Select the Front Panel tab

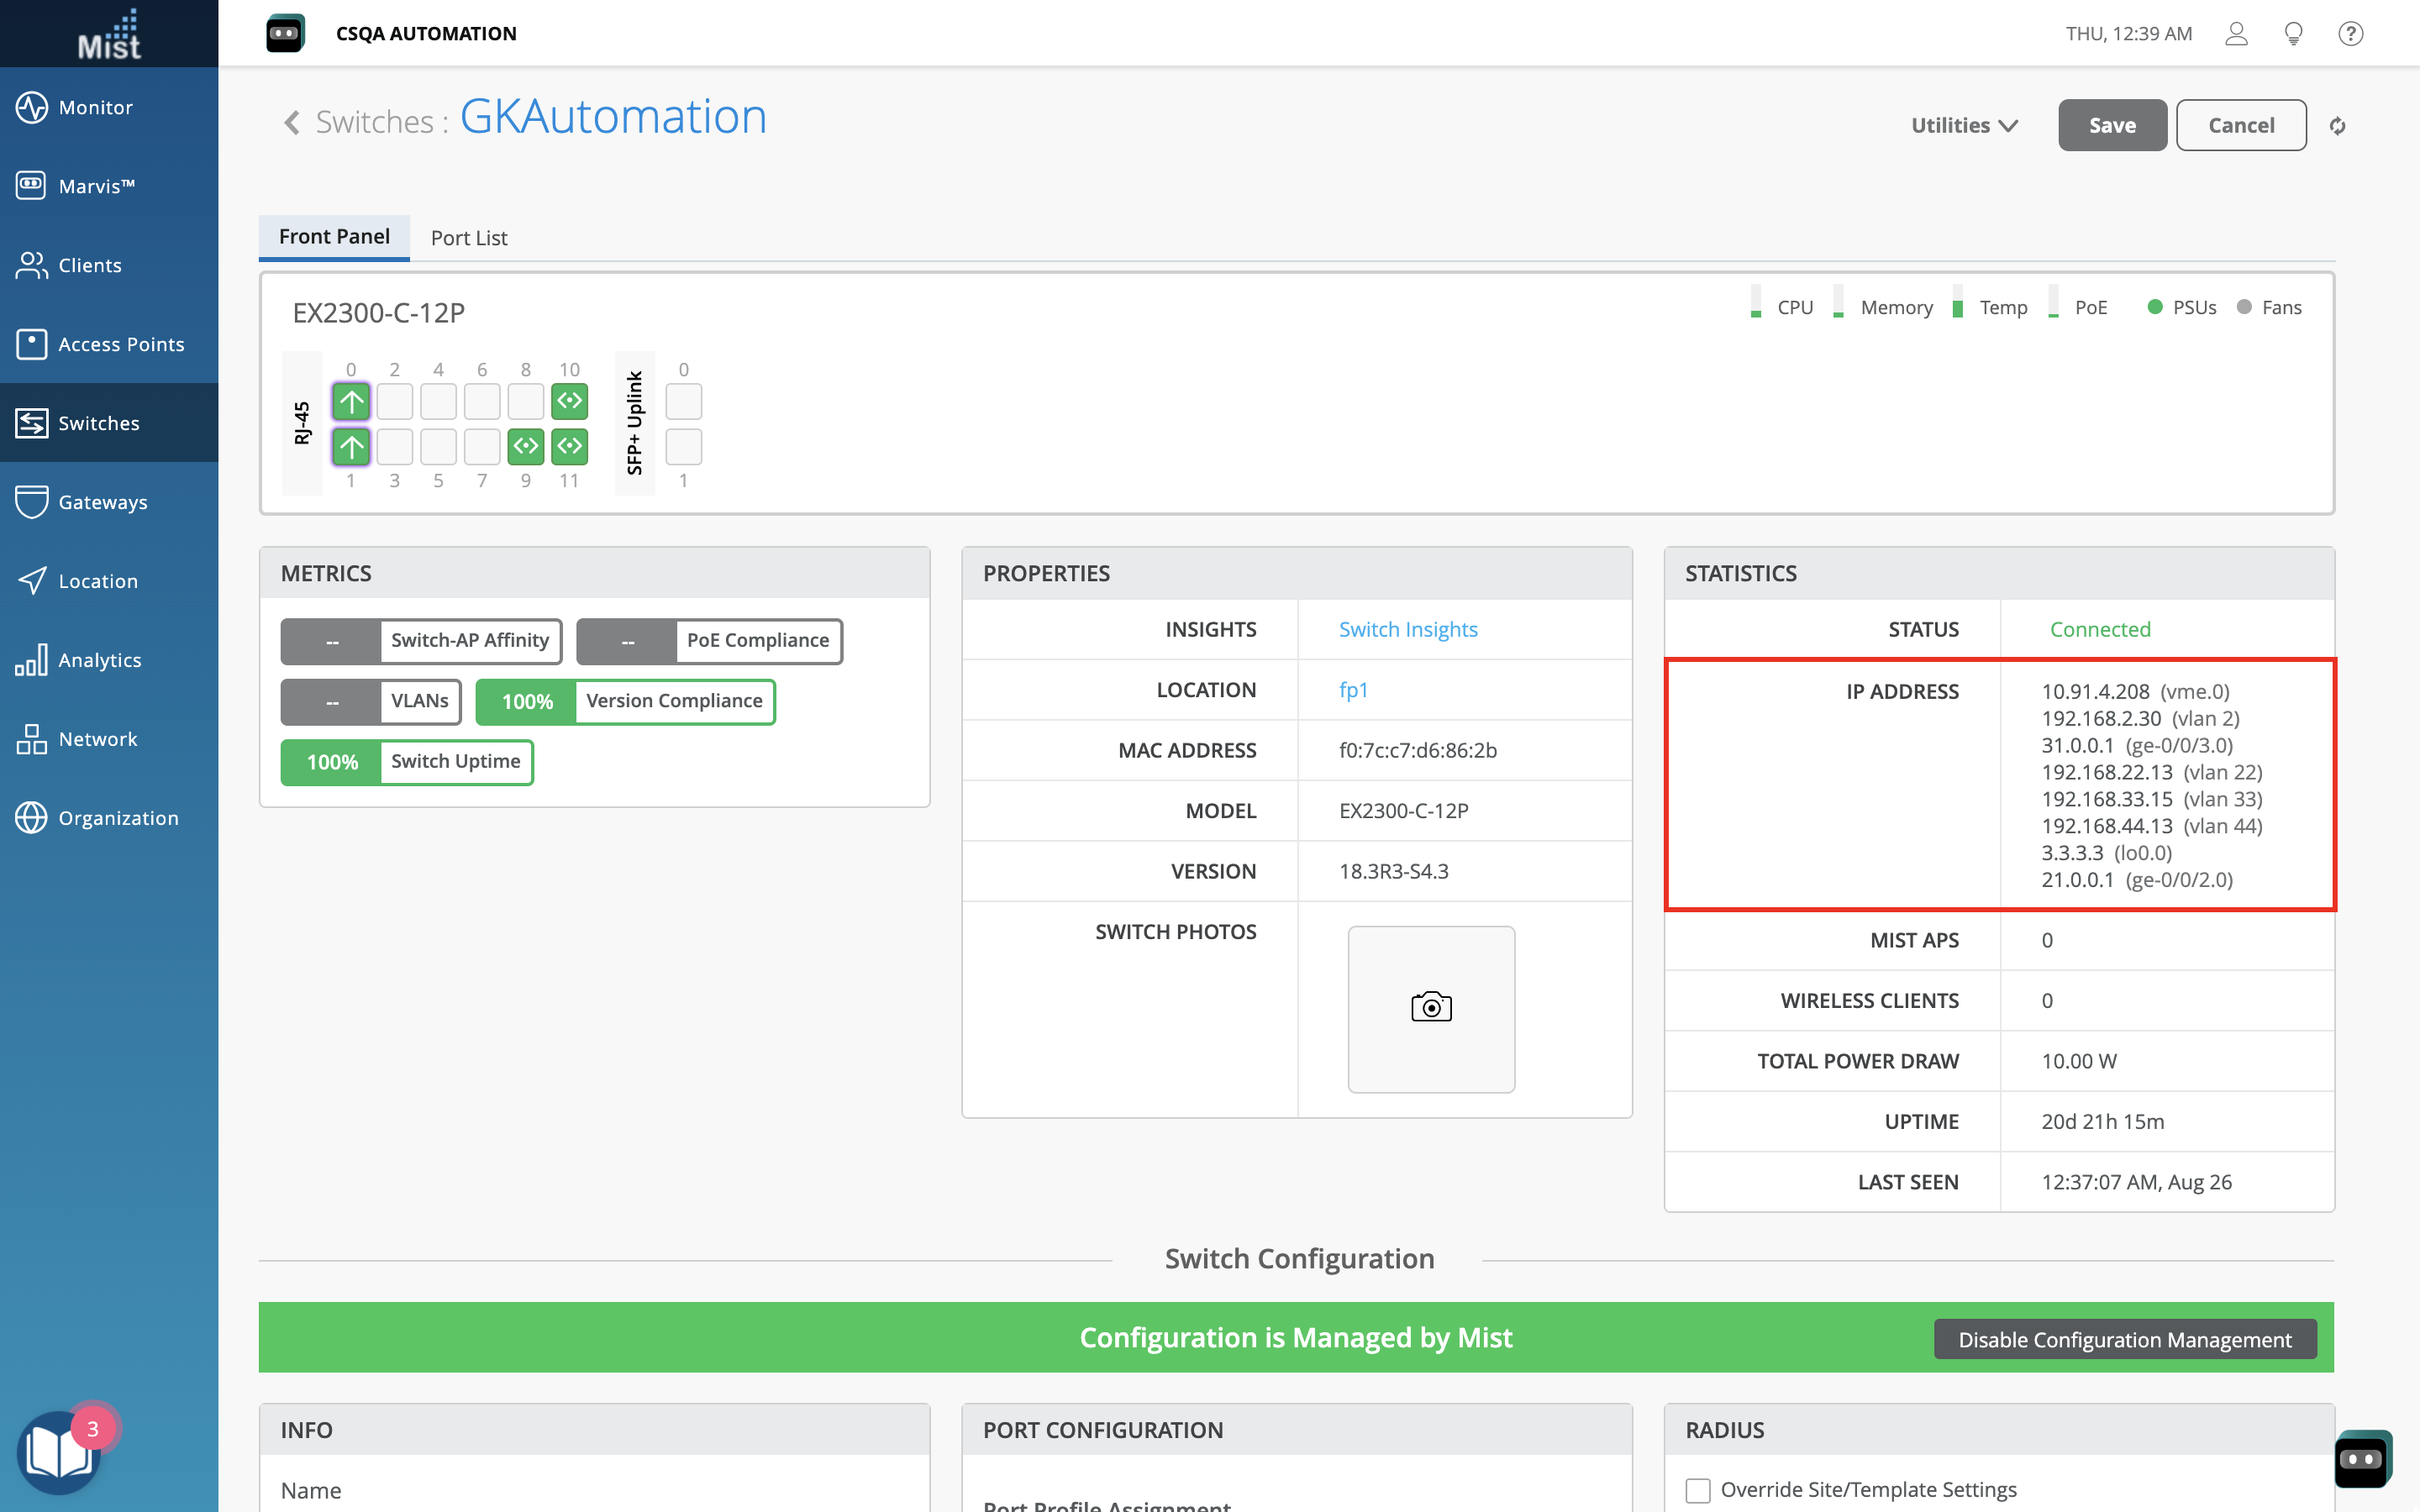click(x=334, y=237)
